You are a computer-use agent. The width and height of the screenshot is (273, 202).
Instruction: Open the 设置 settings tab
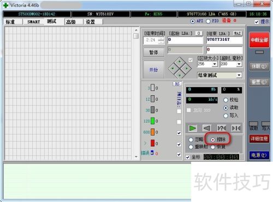pos(91,22)
